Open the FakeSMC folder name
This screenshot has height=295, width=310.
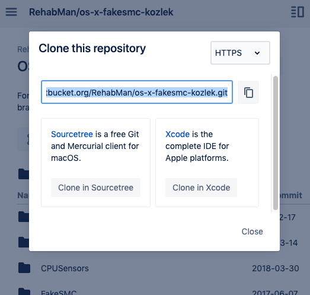[x=59, y=293]
